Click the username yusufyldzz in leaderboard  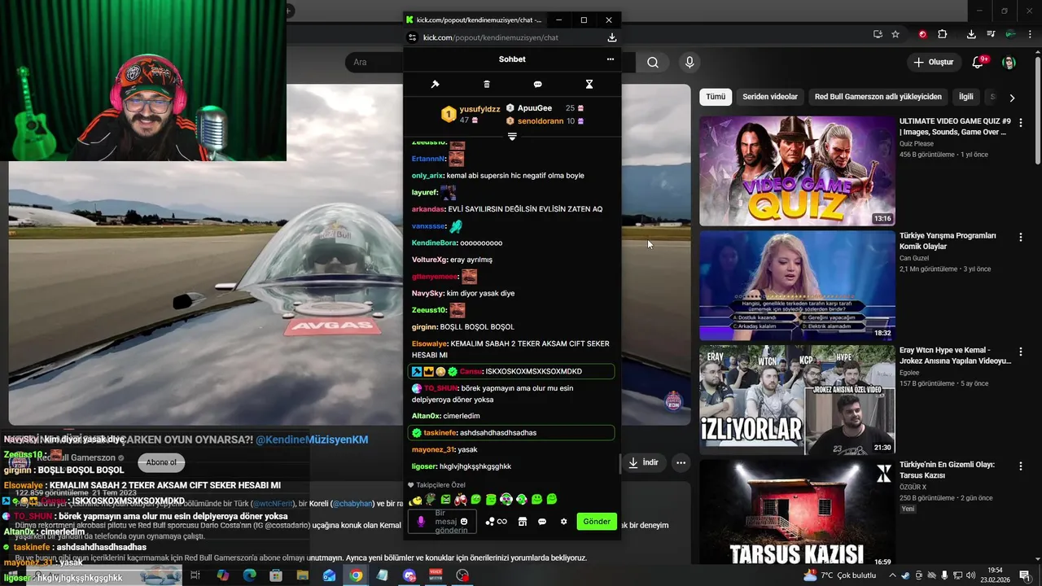pos(479,109)
